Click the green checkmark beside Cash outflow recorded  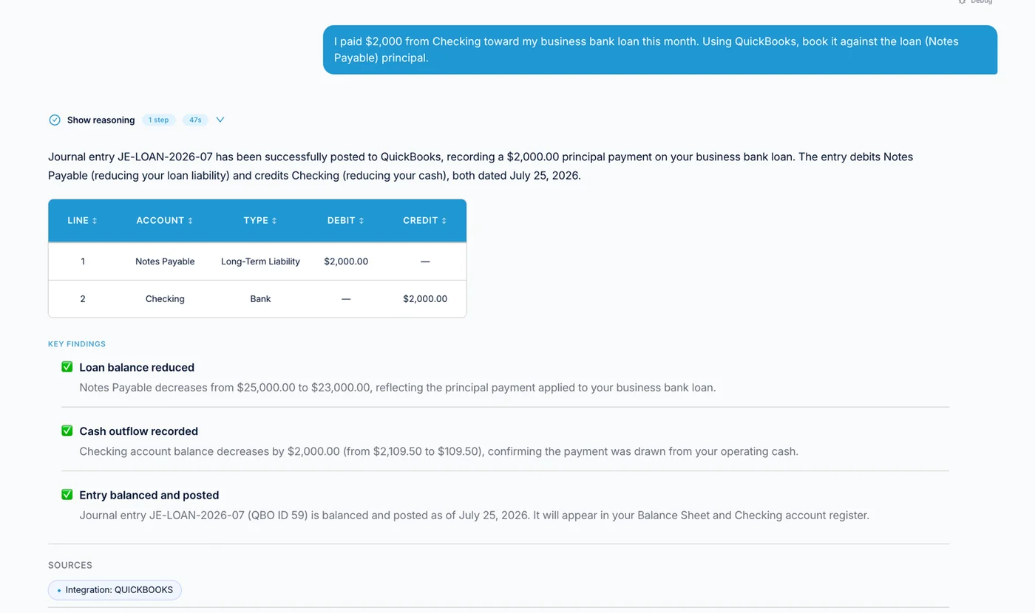(67, 431)
